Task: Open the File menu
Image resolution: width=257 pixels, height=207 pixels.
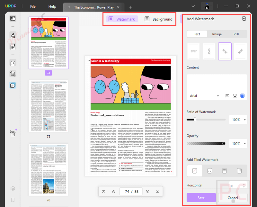Action: pyautogui.click(x=33, y=6)
